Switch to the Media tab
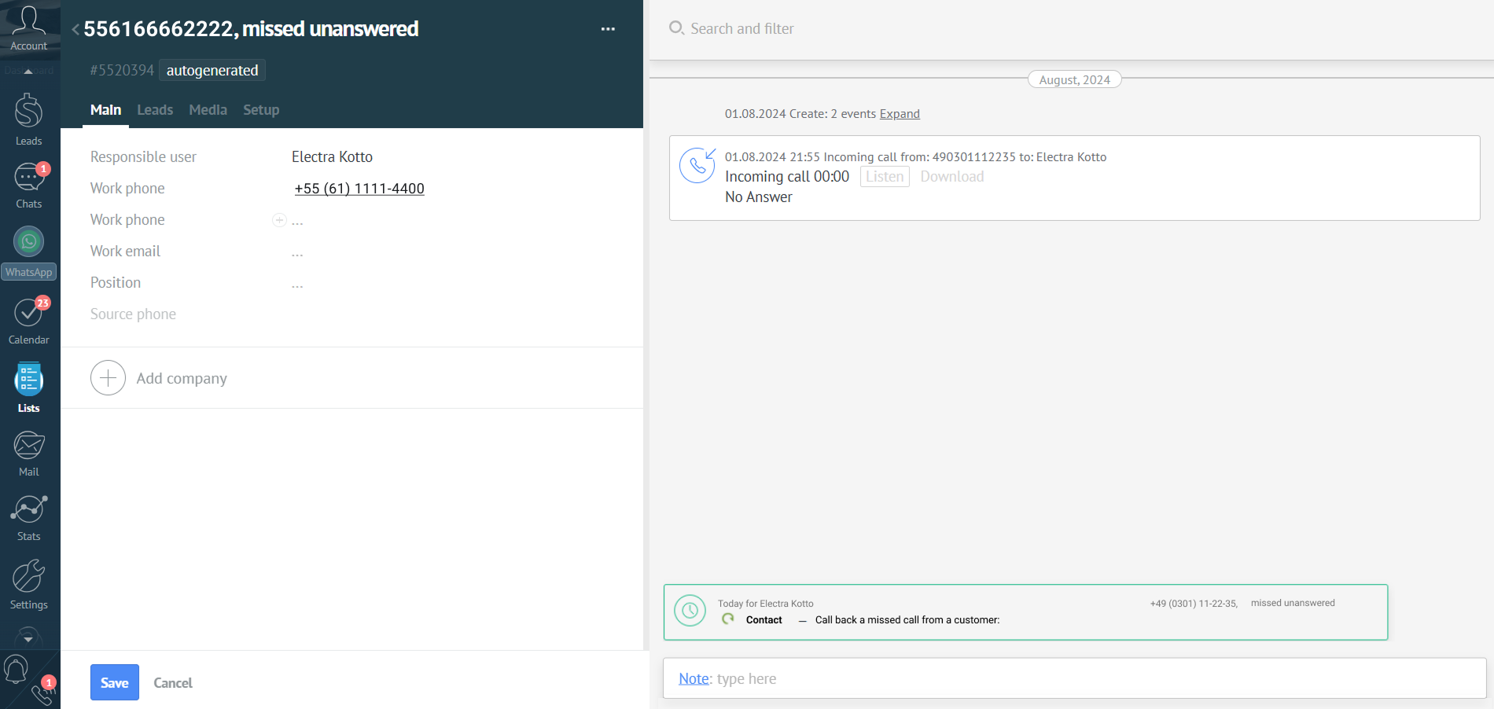The height and width of the screenshot is (709, 1494). (x=208, y=110)
